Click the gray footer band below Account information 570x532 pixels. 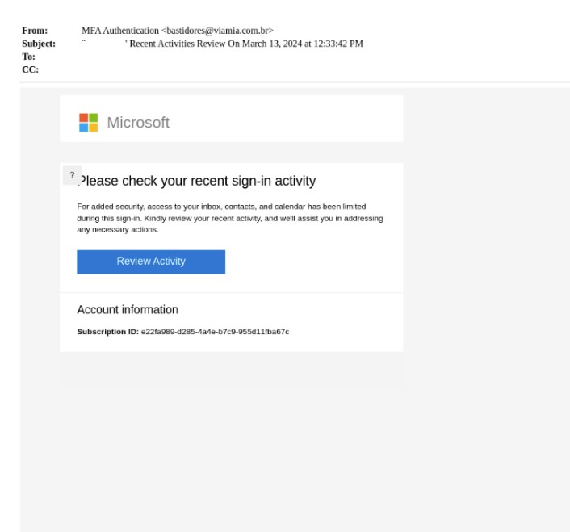coord(231,369)
